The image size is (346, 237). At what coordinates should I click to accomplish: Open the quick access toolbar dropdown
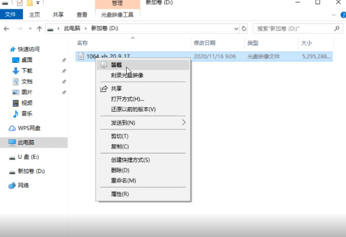pos(38,3)
